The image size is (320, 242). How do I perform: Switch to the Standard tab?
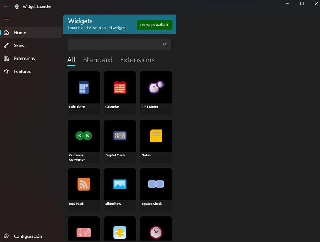tap(97, 60)
